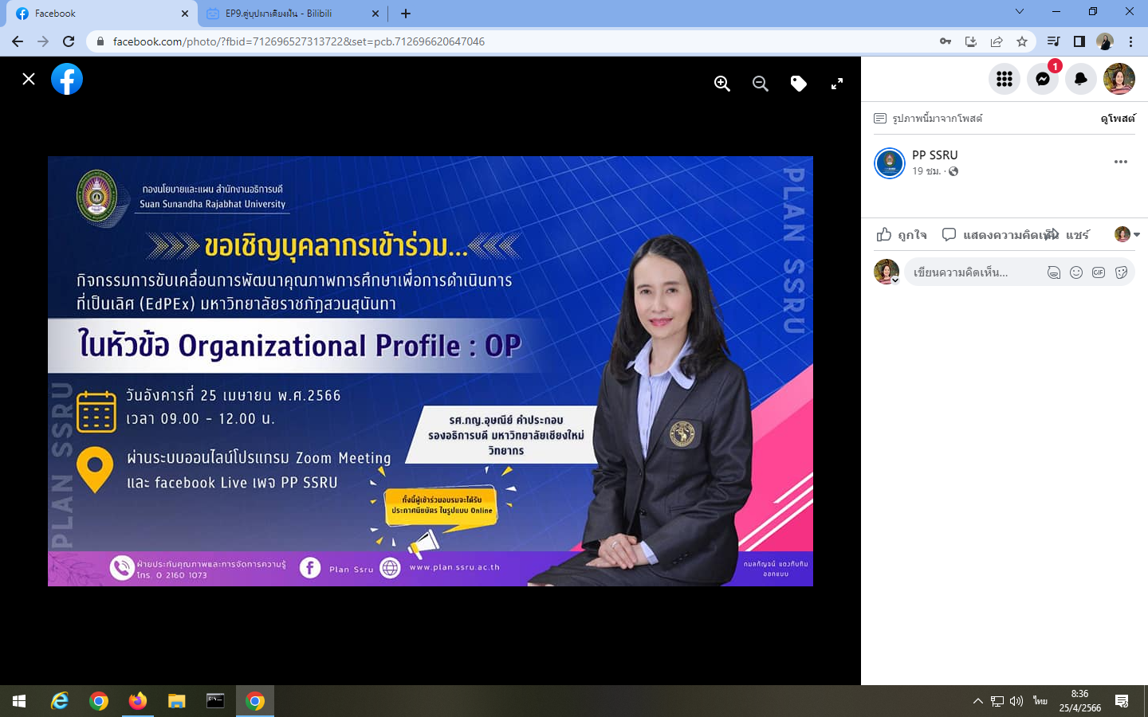This screenshot has width=1148, height=717.
Task: Show Facebook notifications
Action: pos(1081,79)
